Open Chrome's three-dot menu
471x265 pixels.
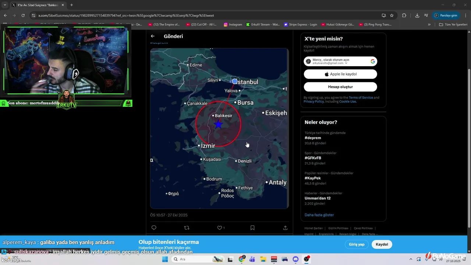point(465,15)
